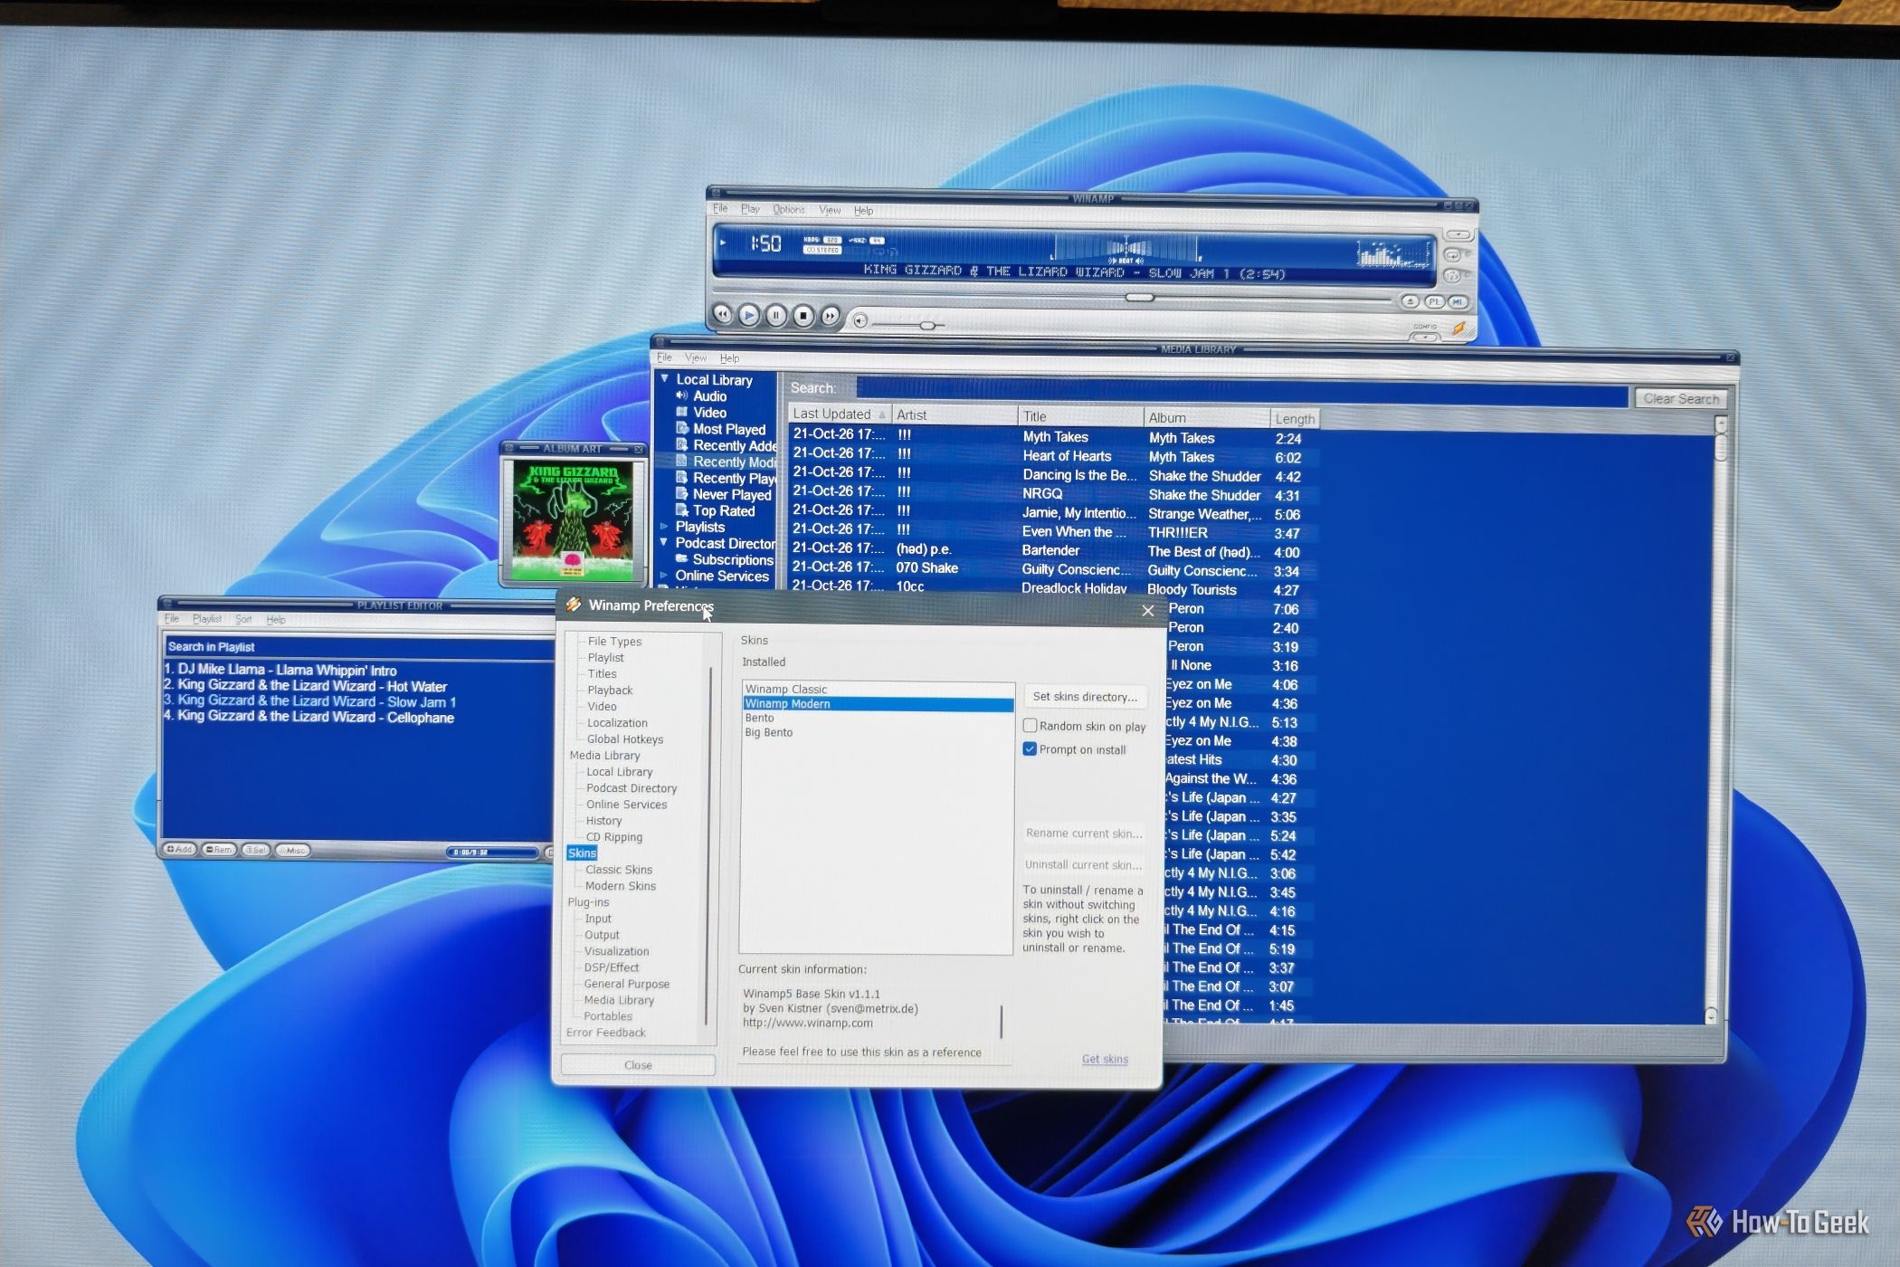Click the Rem button in Playlist Editor

click(219, 849)
